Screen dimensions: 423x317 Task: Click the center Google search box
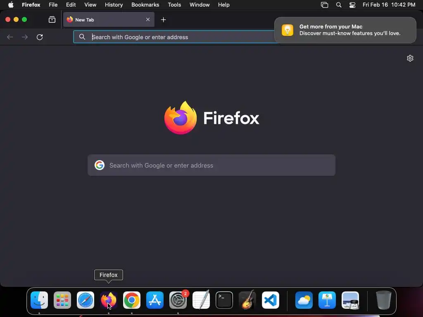[211, 165]
